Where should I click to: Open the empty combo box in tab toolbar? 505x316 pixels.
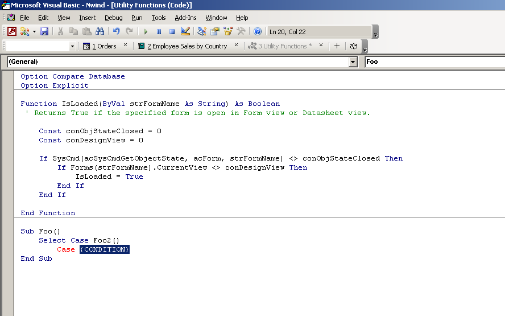click(x=40, y=46)
